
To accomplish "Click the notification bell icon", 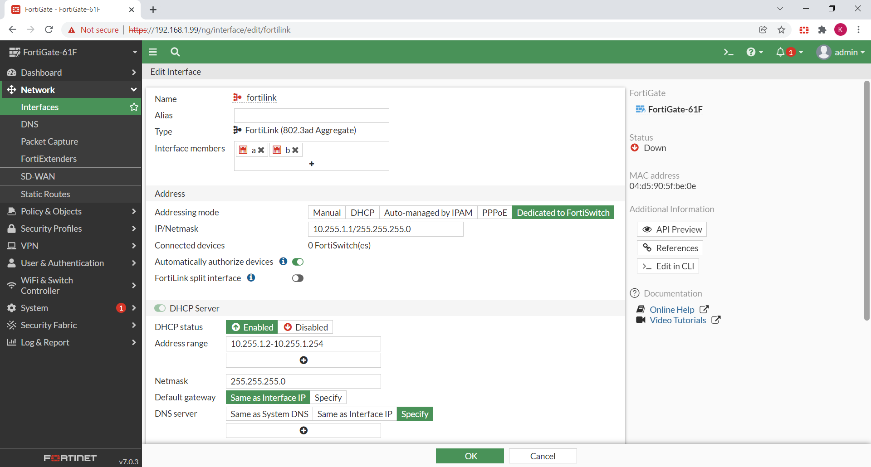I will tap(782, 52).
